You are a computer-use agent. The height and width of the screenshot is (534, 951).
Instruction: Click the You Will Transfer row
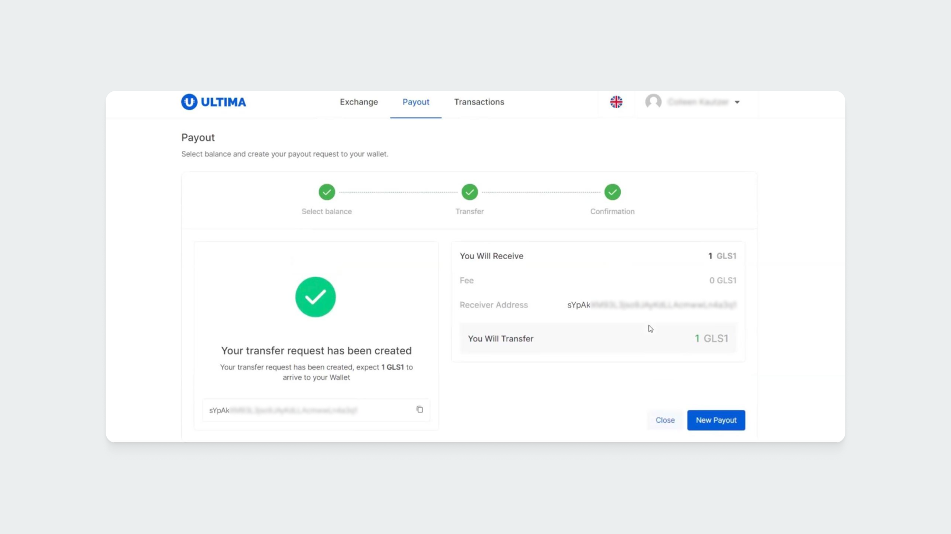click(x=598, y=339)
